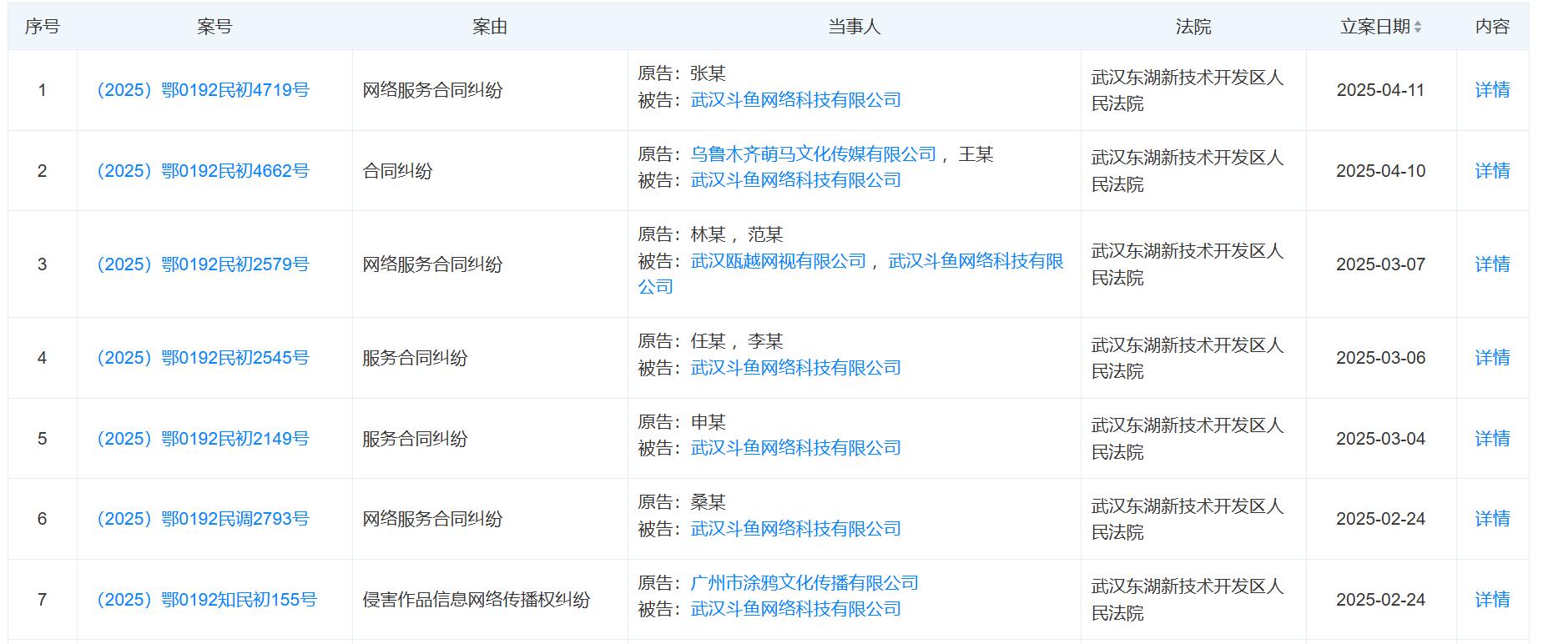Open case (2025)鄂0192民初4662号
The height and width of the screenshot is (644, 1543).
tap(203, 171)
